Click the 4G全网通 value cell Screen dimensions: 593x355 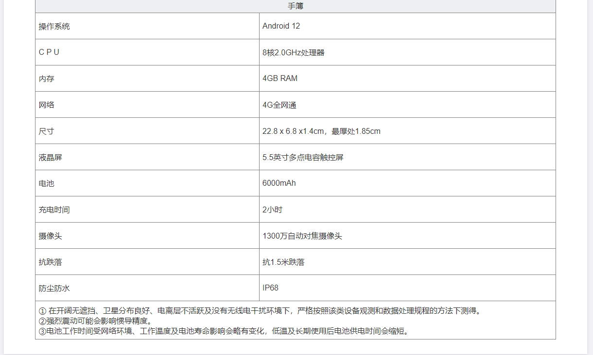[x=279, y=105]
